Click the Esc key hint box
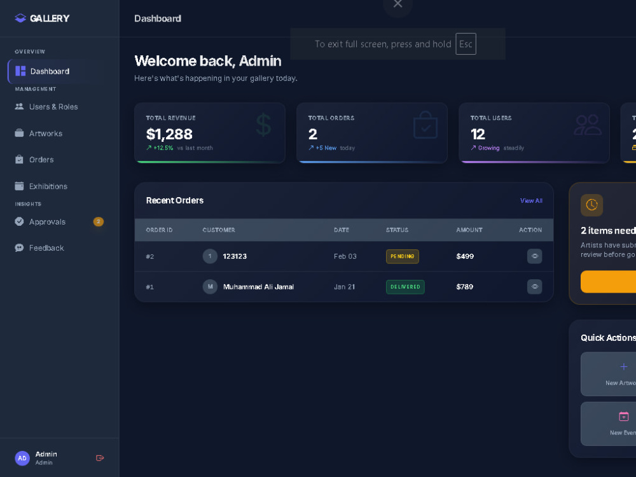 [466, 44]
